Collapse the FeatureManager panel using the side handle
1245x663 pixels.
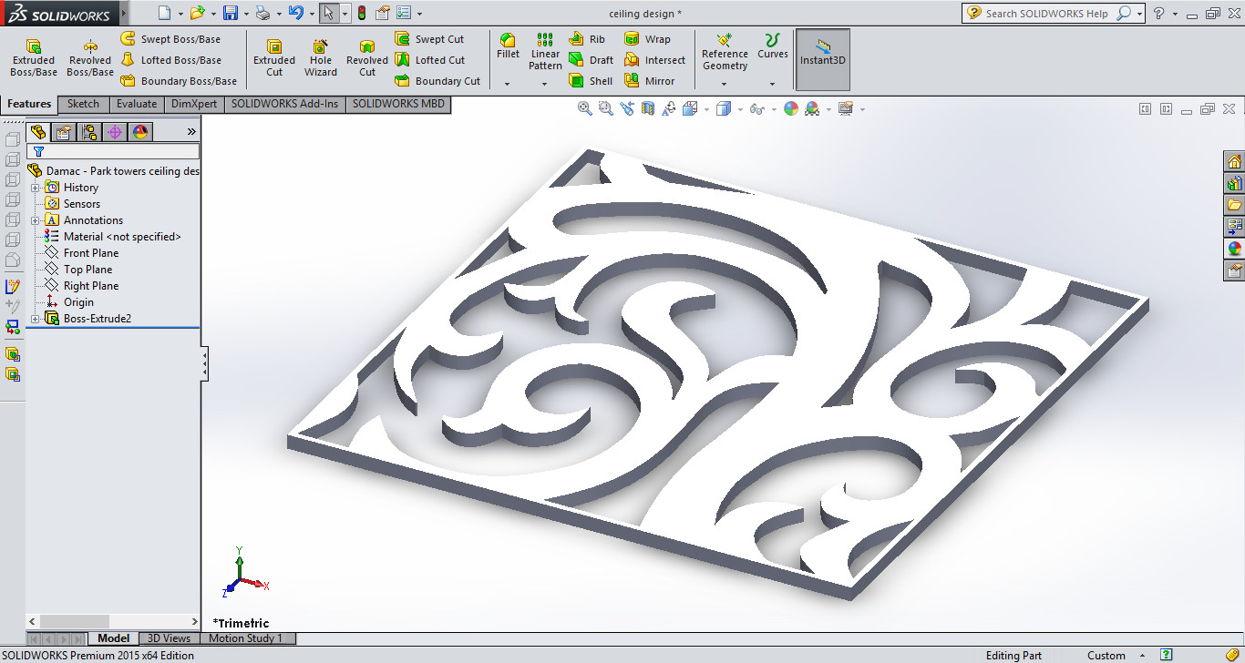(x=204, y=364)
